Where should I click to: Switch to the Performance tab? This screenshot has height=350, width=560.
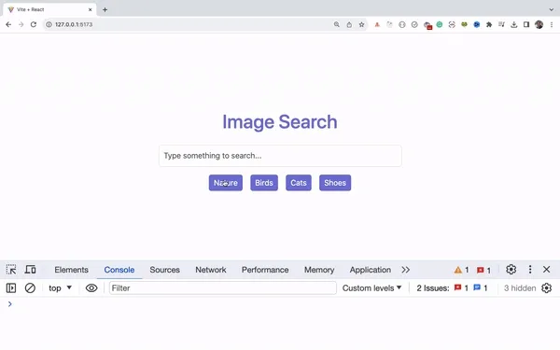point(265,270)
